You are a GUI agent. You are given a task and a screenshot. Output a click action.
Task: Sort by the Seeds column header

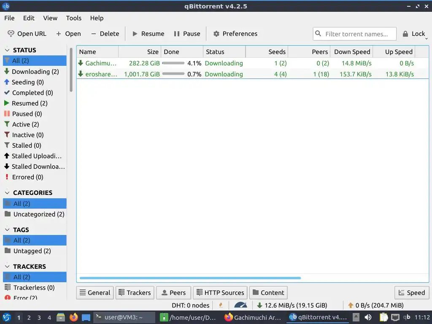click(x=267, y=52)
